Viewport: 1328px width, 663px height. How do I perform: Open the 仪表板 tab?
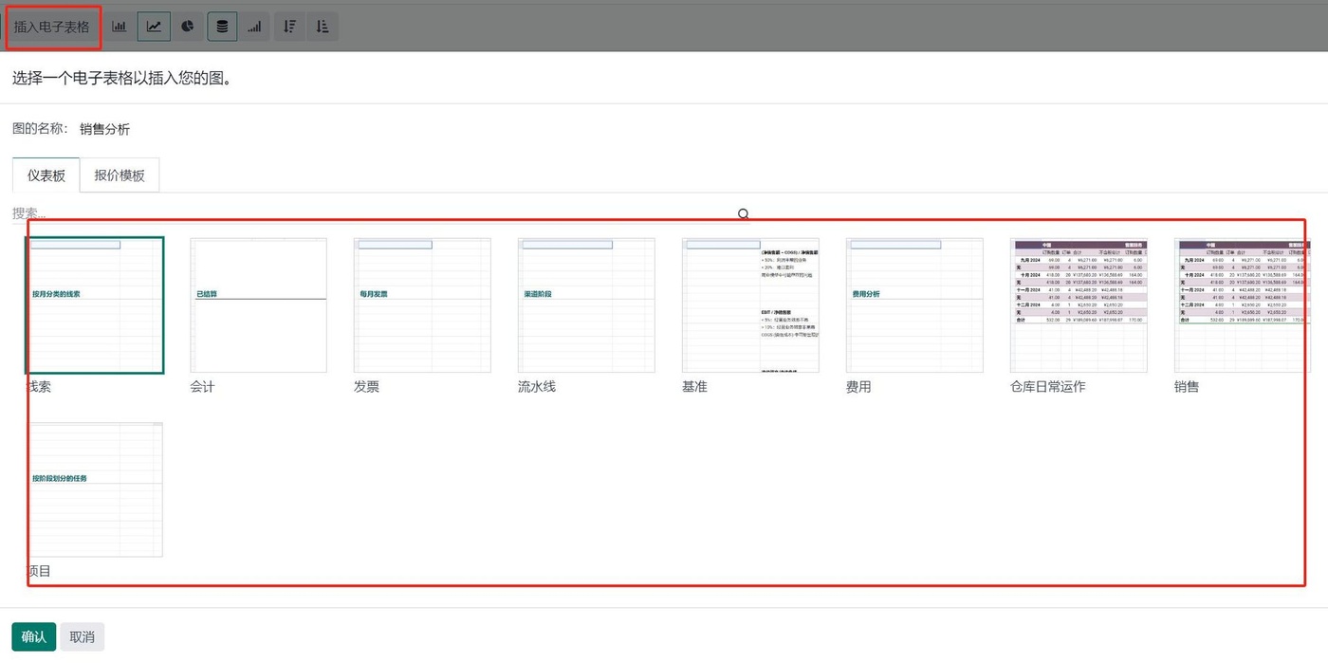tap(46, 175)
